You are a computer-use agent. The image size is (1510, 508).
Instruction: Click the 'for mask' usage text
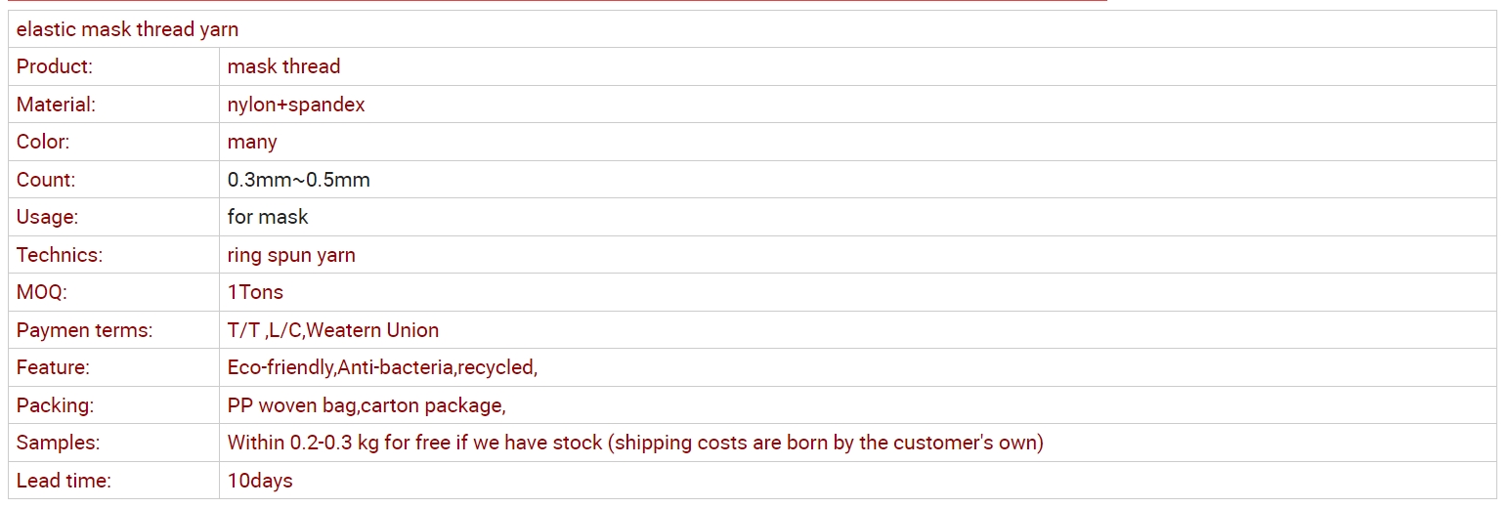tap(267, 217)
